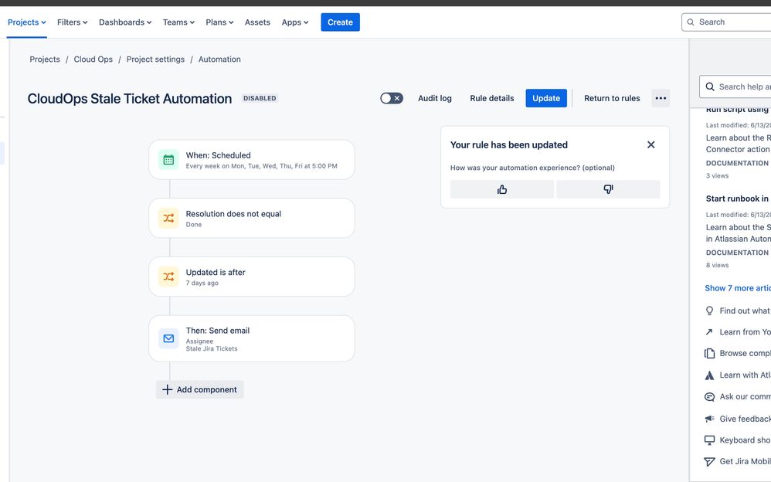Click Return to rules
Screen dimensions: 771x482
tap(612, 98)
